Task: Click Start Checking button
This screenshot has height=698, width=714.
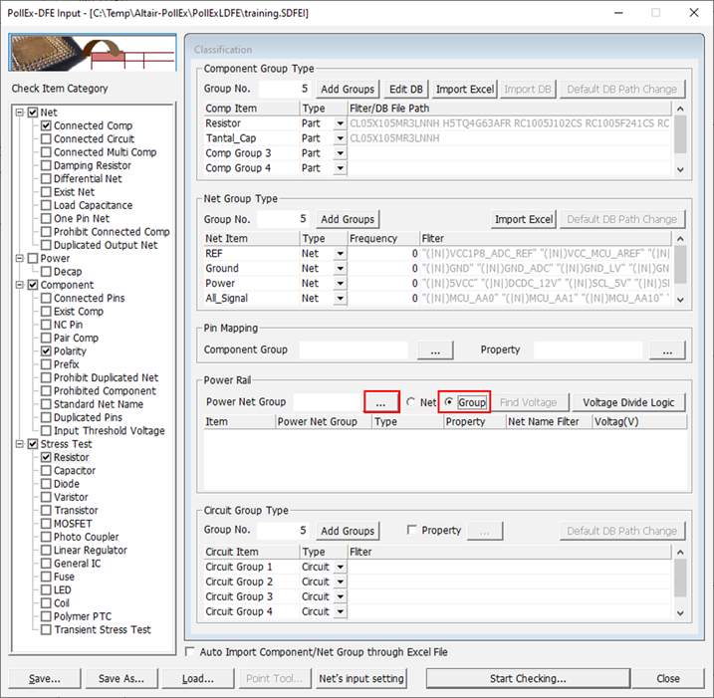Action: pyautogui.click(x=527, y=679)
